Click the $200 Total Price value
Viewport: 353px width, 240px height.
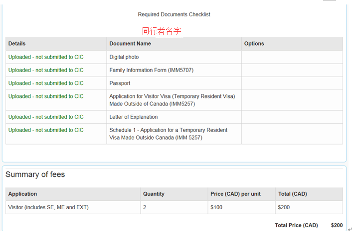(x=337, y=225)
